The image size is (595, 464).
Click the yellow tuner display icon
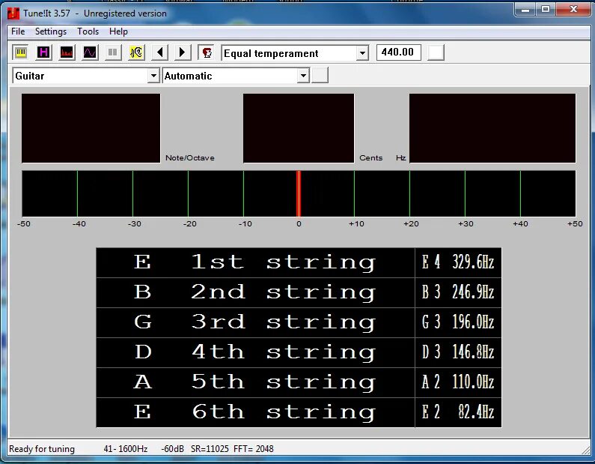(21, 52)
